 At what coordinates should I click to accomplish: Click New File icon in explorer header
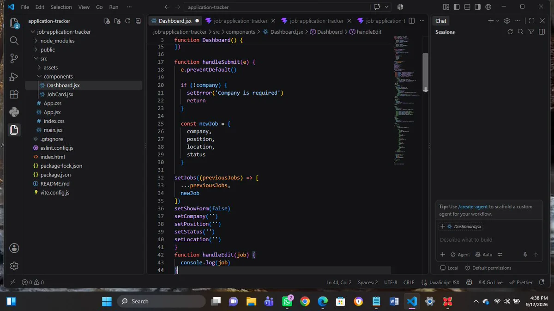point(107,21)
